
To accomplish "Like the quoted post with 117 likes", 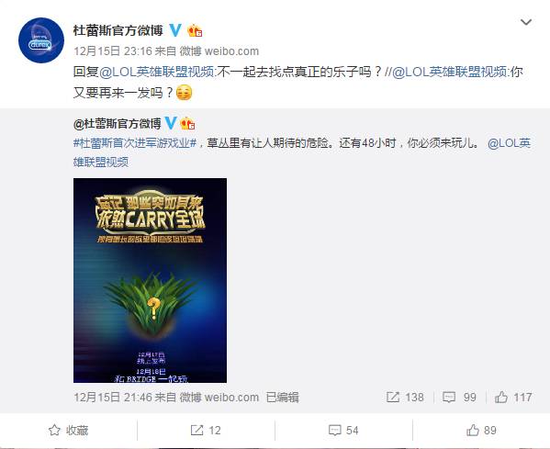I will (513, 398).
